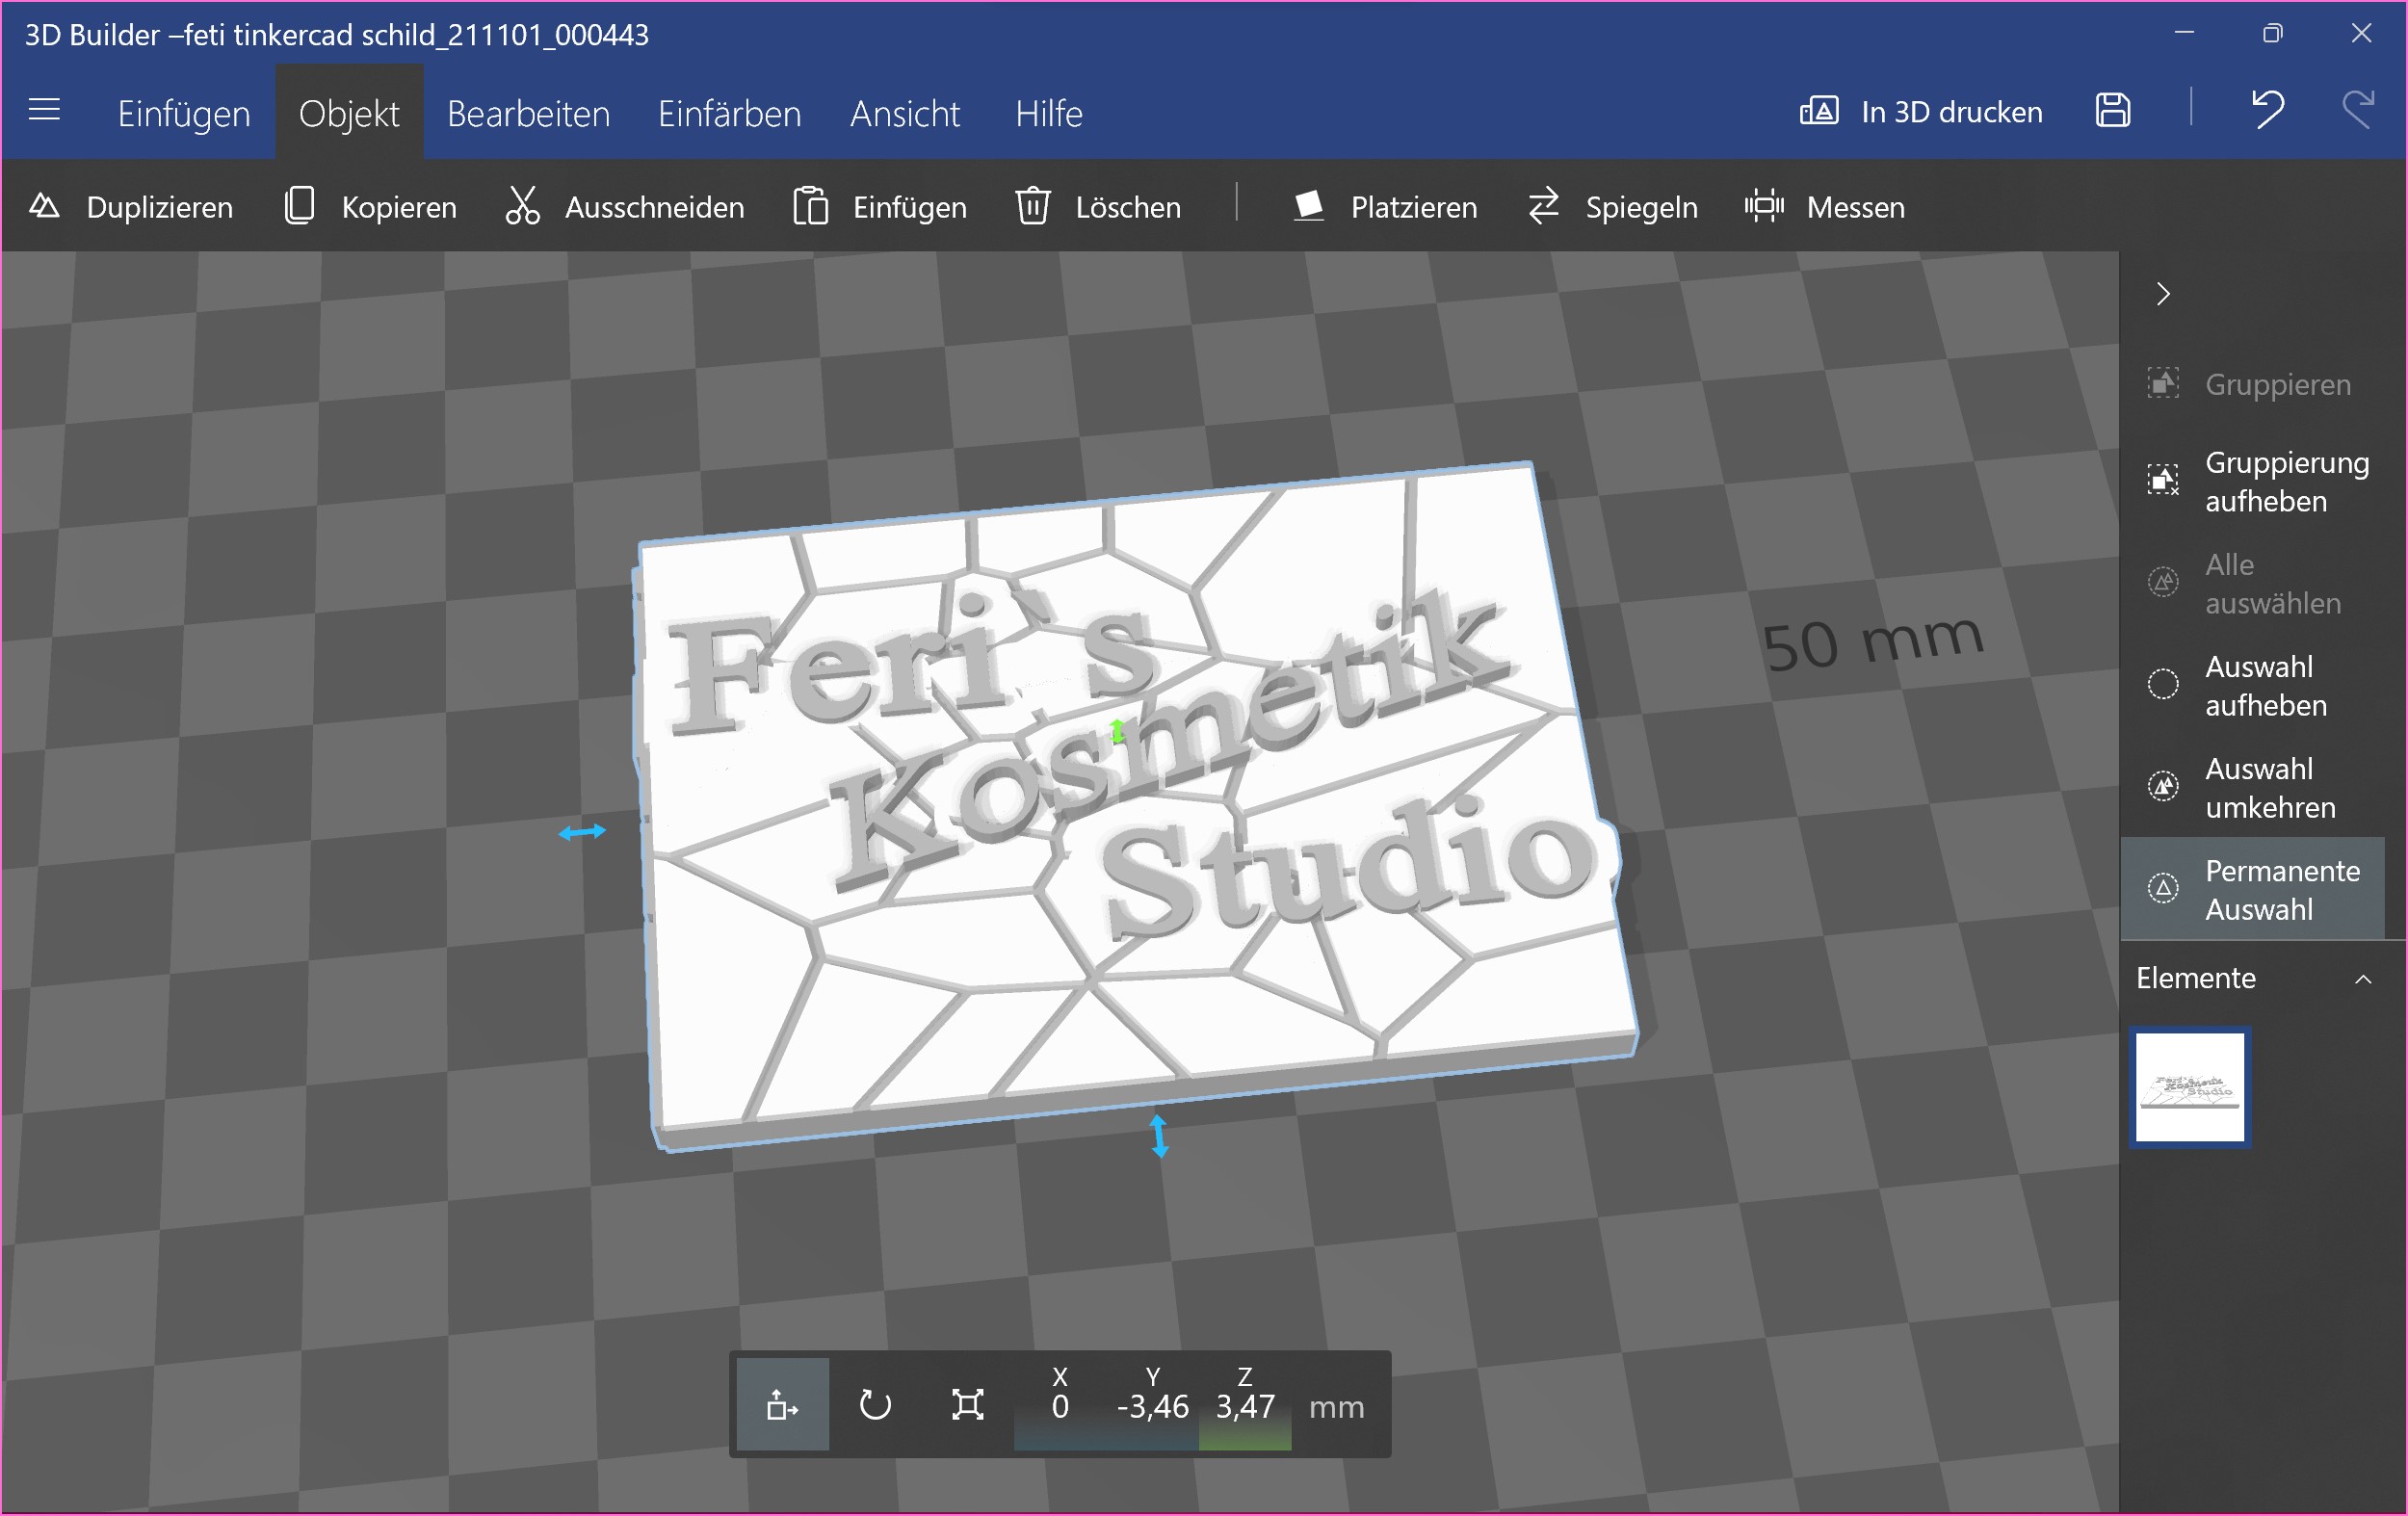The height and width of the screenshot is (1516, 2408).
Task: Select the rotate mode icon
Action: (875, 1404)
